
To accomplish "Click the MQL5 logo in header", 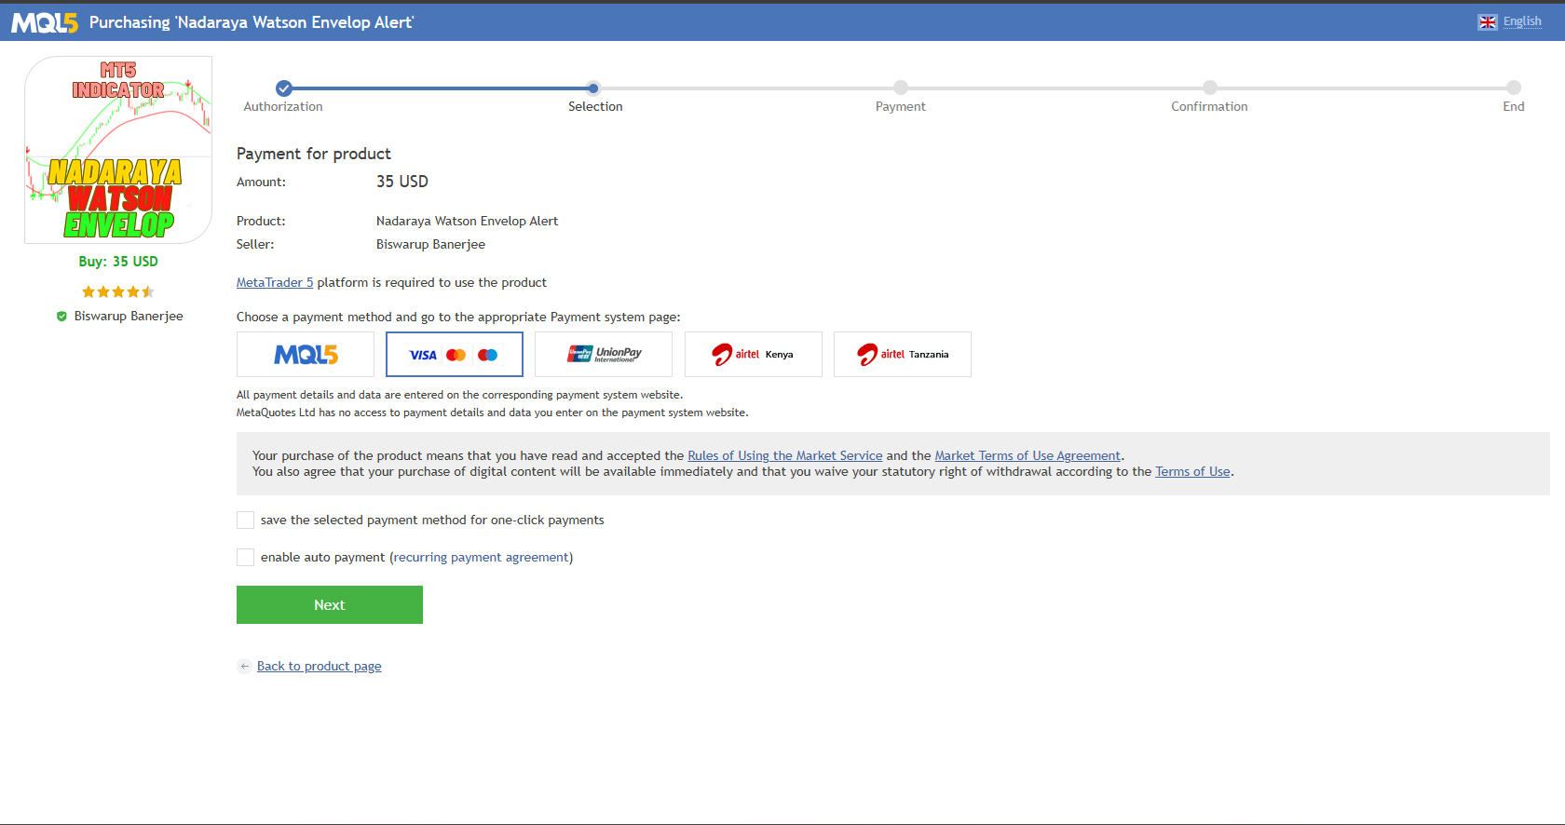I will pos(44,22).
